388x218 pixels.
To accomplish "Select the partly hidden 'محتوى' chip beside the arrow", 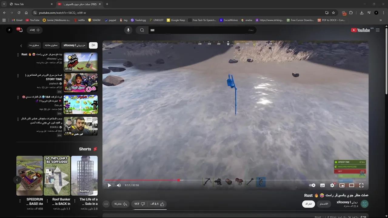I will tap(34, 45).
